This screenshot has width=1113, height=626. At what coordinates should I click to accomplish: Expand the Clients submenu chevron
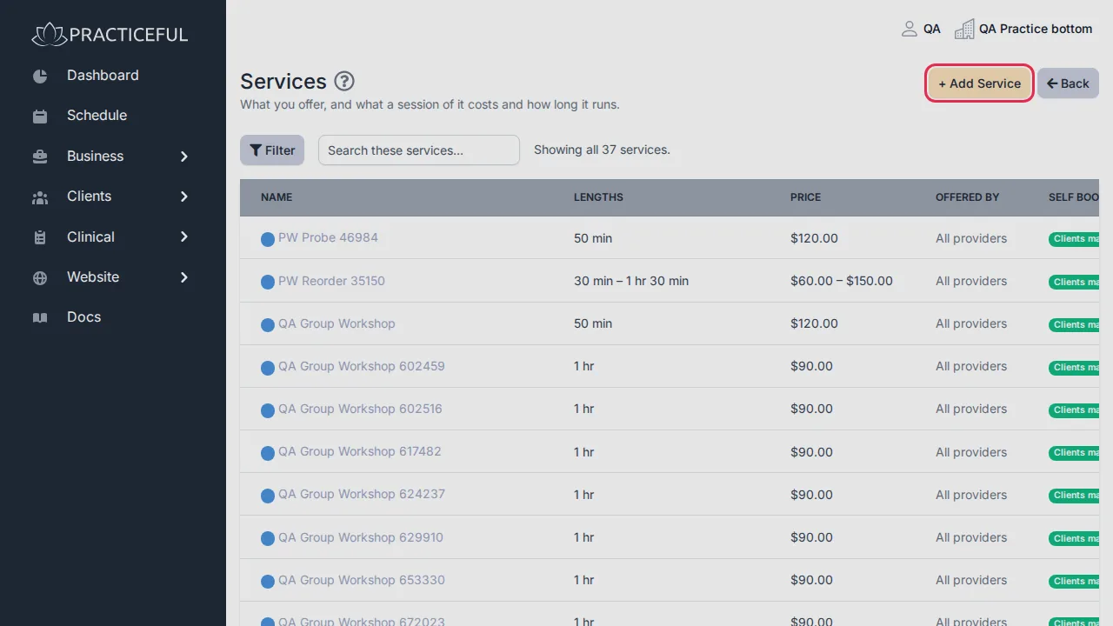tap(183, 196)
